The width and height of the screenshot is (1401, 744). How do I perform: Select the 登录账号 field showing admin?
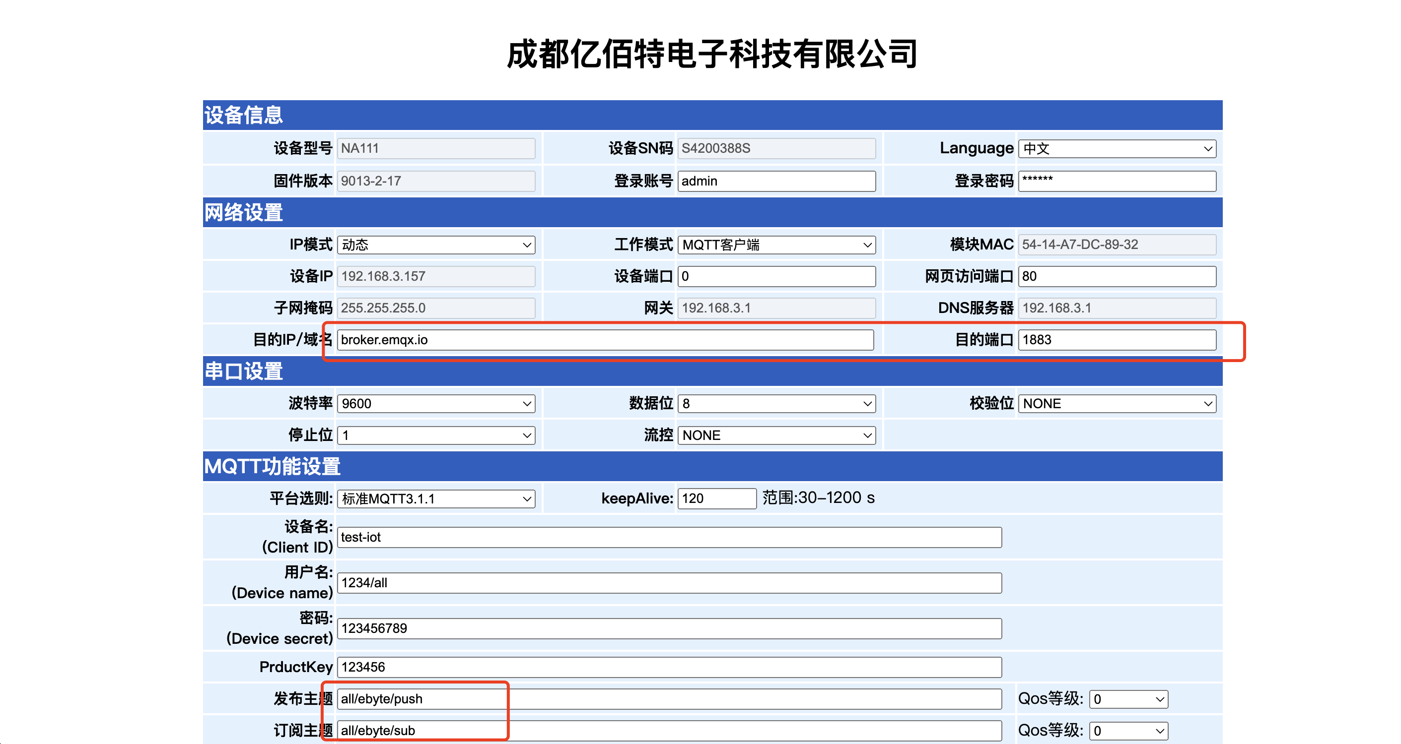point(776,181)
